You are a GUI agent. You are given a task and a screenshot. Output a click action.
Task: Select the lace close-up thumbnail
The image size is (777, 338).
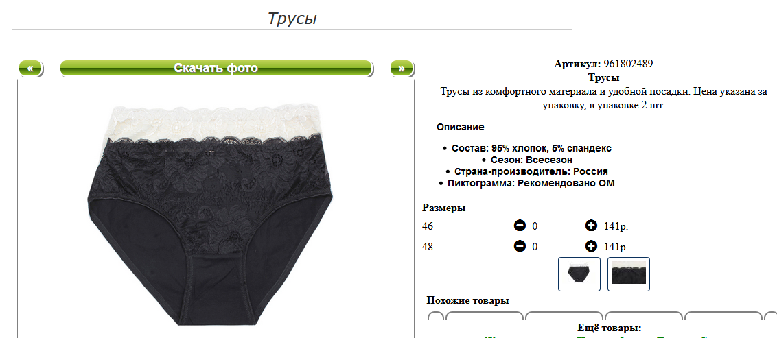629,274
